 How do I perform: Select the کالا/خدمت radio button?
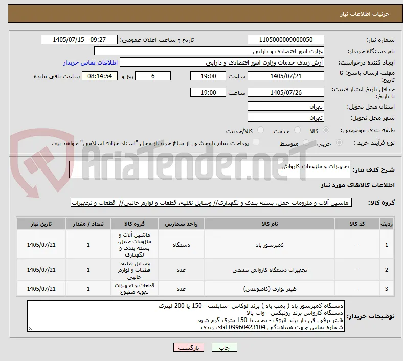pos(261,130)
